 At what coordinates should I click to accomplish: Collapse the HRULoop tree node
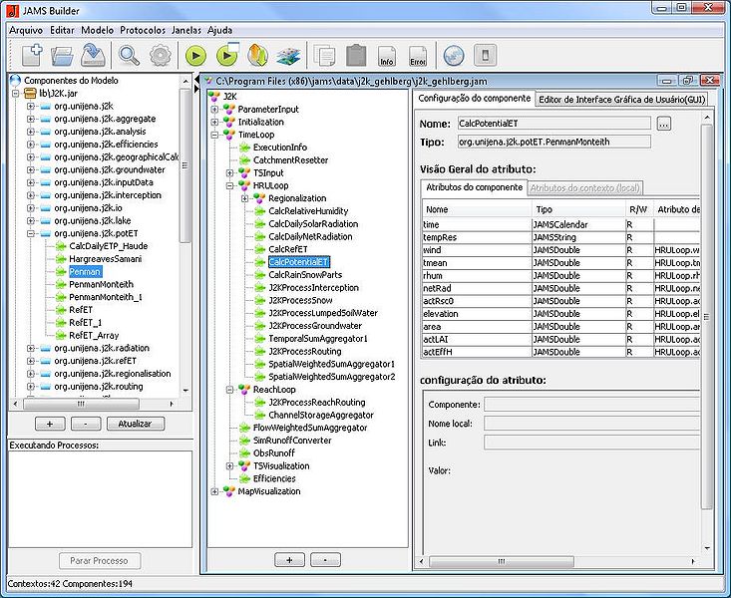230,185
